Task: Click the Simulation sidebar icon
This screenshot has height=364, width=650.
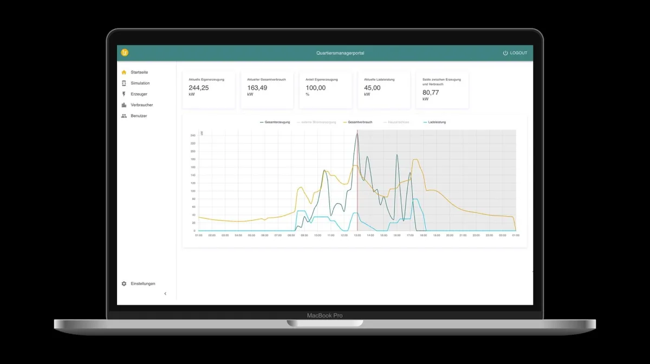Action: coord(124,83)
